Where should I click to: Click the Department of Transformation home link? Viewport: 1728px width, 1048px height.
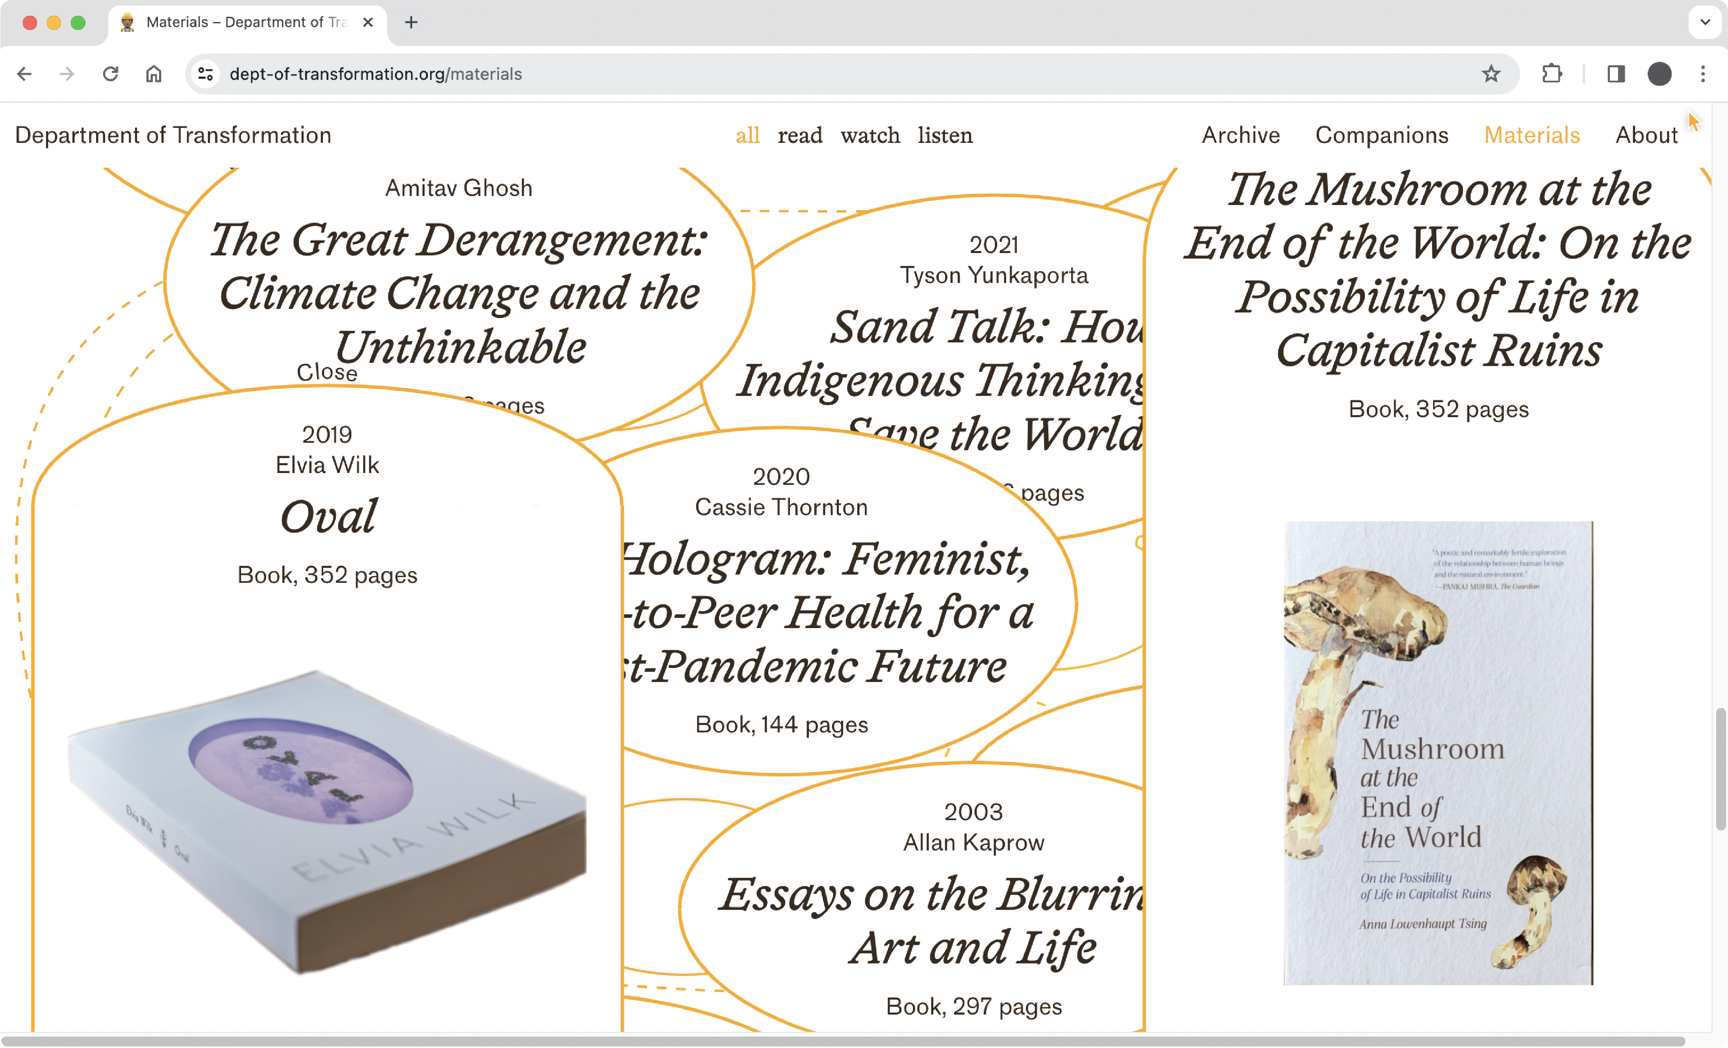pyautogui.click(x=173, y=135)
